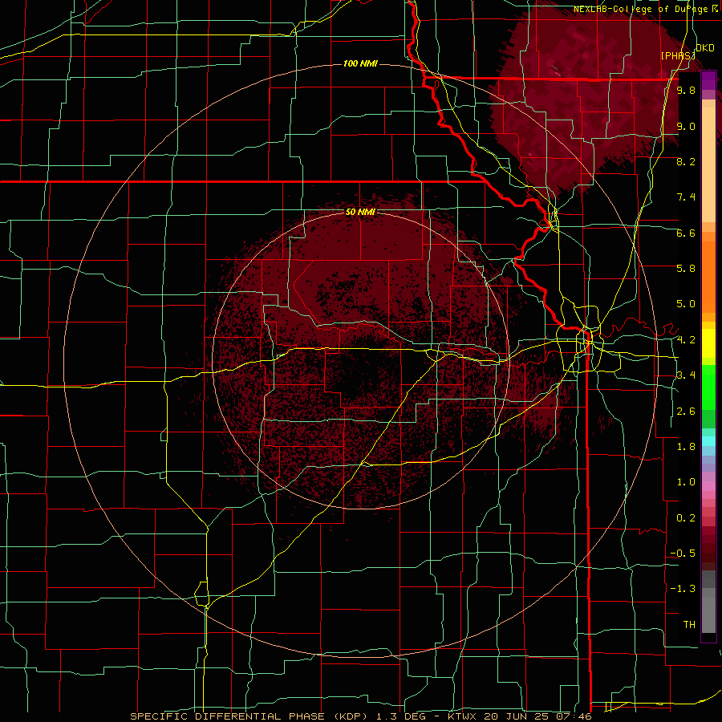Viewport: 722px width, 722px height.
Task: Pick the cyan swatch on the color scale
Action: point(708,441)
